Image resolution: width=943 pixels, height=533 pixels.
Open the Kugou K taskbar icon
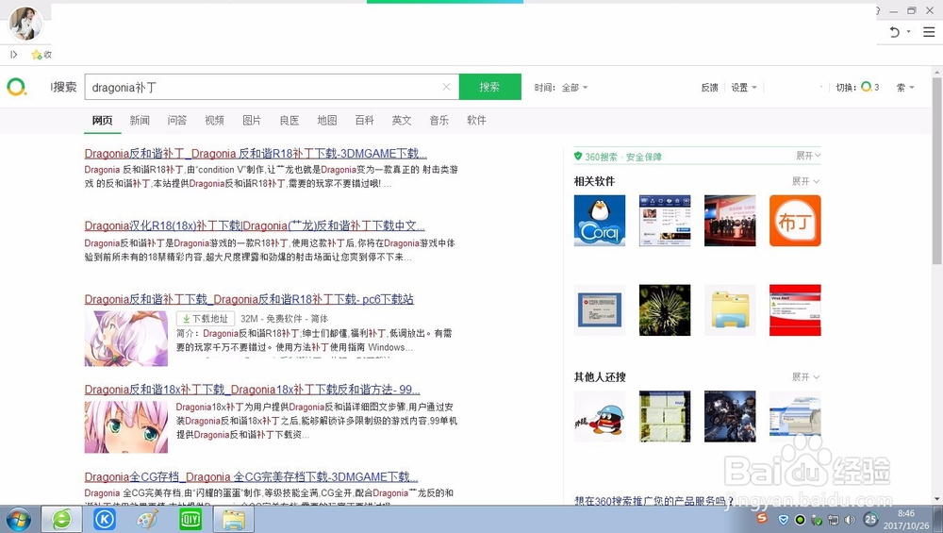click(104, 519)
